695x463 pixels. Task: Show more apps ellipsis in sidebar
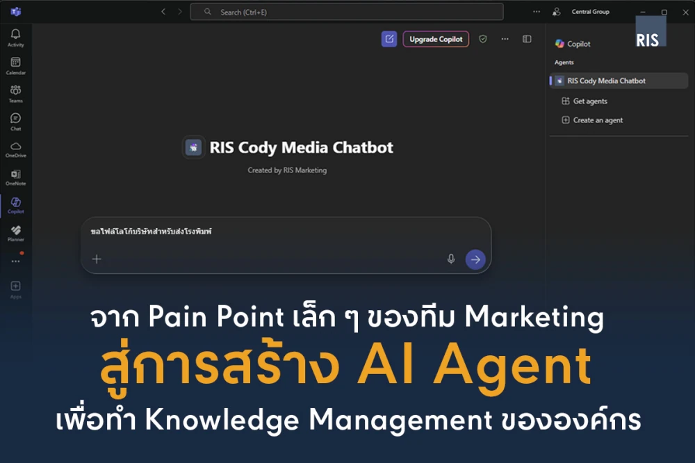click(x=15, y=261)
